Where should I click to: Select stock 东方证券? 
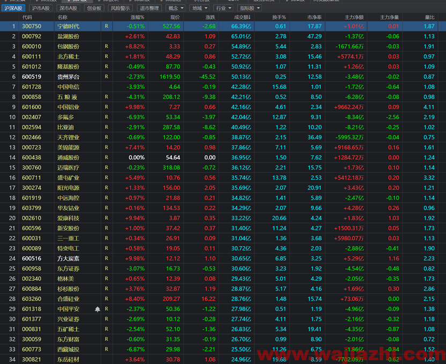[68, 269]
